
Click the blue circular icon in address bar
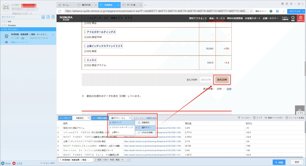pyautogui.click(x=277, y=12)
